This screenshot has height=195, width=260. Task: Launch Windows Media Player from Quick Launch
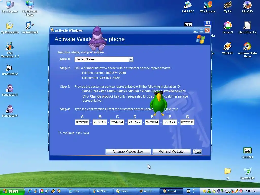click(59, 191)
